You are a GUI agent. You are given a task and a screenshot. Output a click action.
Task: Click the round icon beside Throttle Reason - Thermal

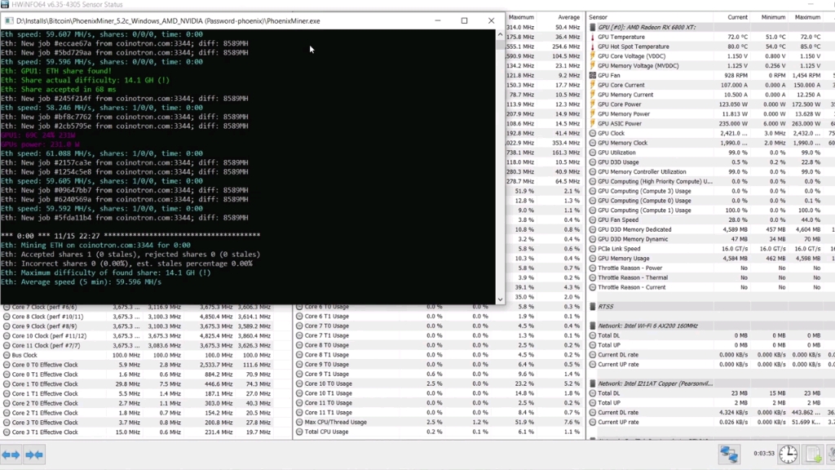593,277
